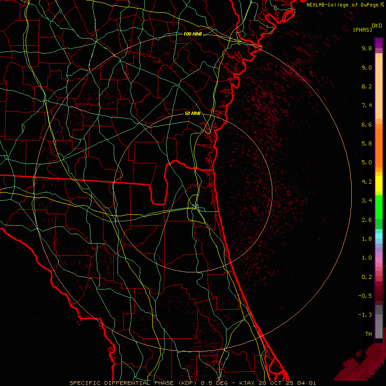Click the NEXLAB-College of DuPage credit text

[x=343, y=5]
